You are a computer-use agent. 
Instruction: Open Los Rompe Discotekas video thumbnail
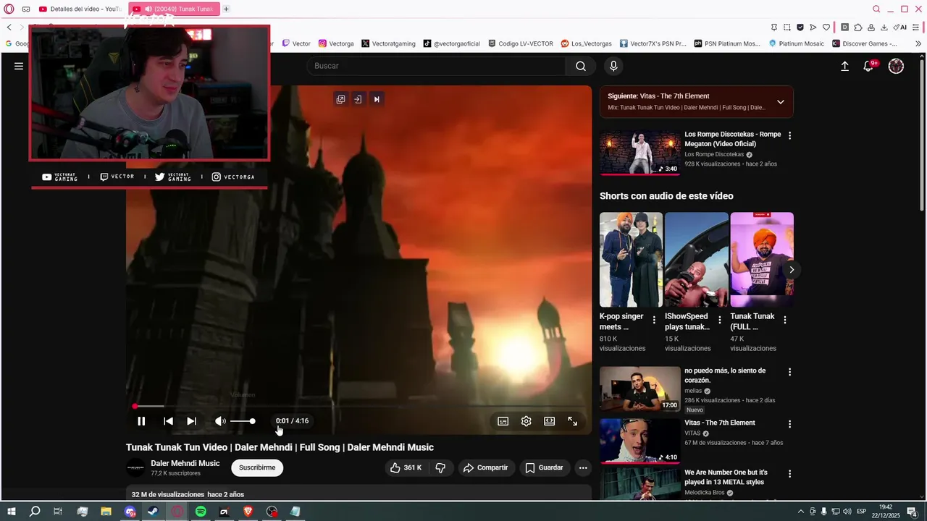click(639, 153)
